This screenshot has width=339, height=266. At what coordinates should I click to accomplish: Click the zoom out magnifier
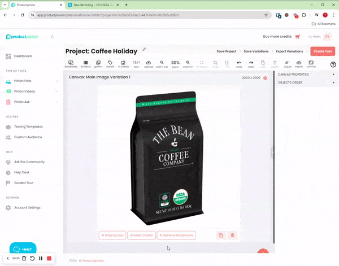click(x=162, y=63)
